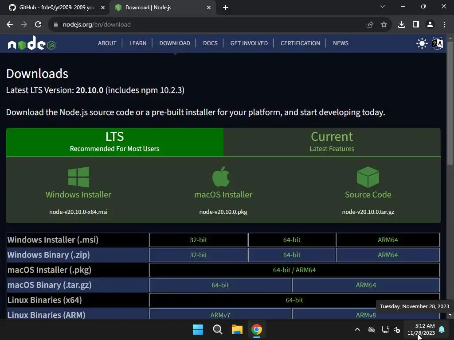Click the Windows Installer link text
Image resolution: width=454 pixels, height=340 pixels.
(x=78, y=195)
